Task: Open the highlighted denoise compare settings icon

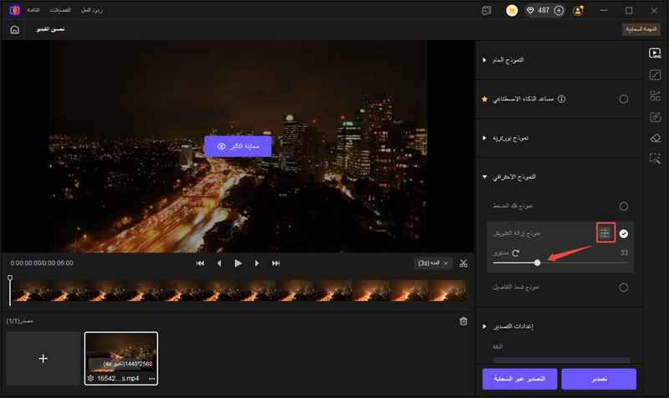Action: (606, 232)
